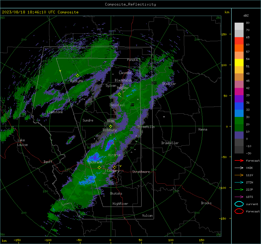261x244 pixels.
Task: Click the Hanna label
Action: click(x=203, y=129)
